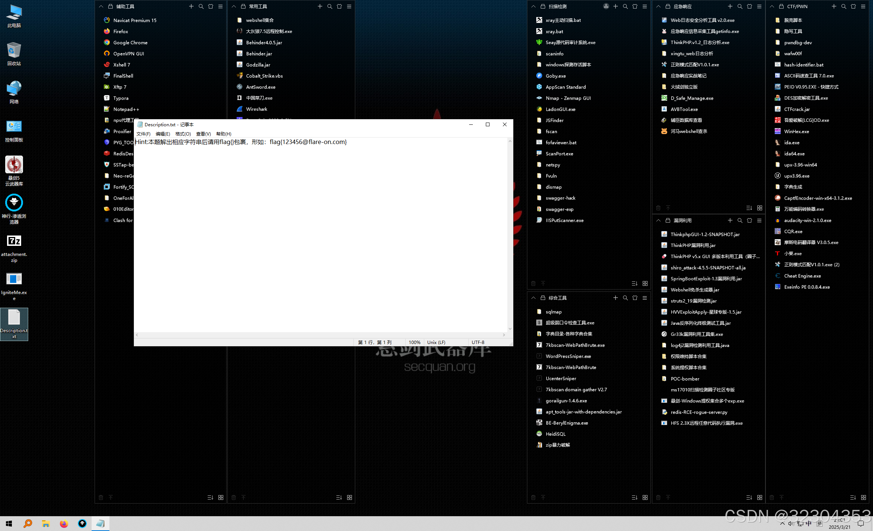The height and width of the screenshot is (531, 873).
Task: Collapse the 常用工具 panel with the chevron
Action: (234, 6)
